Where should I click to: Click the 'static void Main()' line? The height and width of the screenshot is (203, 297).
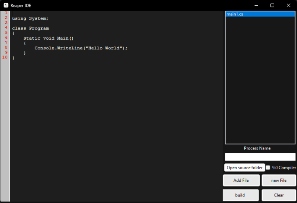(x=48, y=38)
